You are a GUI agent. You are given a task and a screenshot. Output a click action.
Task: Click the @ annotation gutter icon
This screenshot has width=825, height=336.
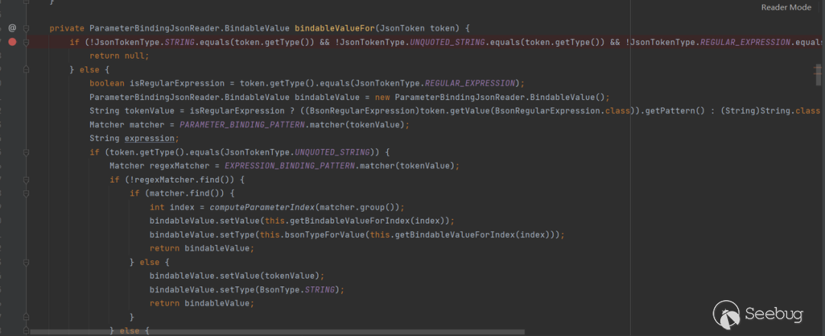click(11, 27)
